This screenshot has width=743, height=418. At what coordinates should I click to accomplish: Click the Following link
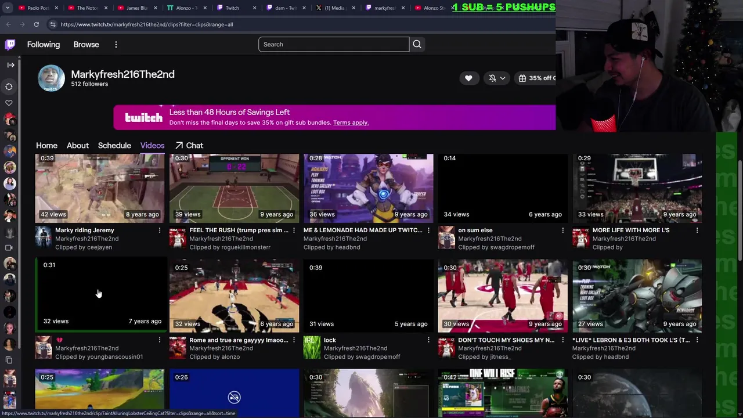44,45
